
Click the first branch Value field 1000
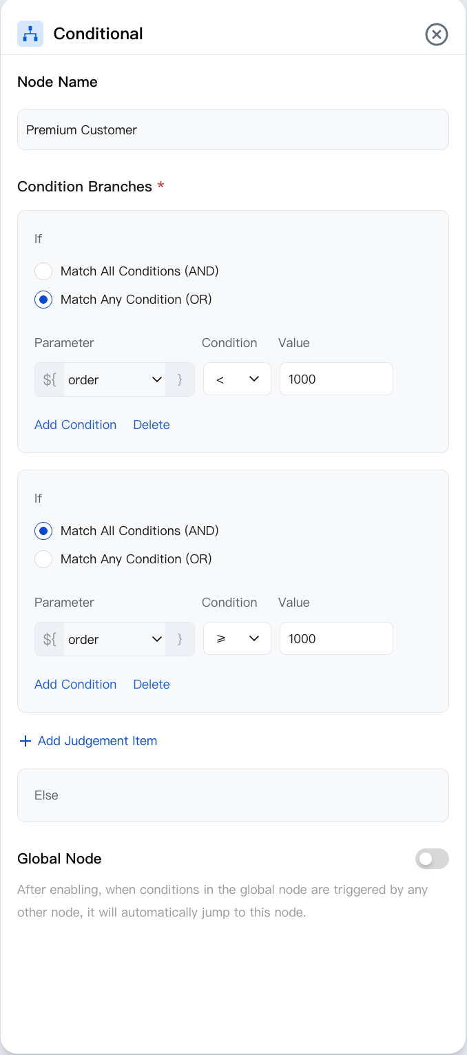336,379
